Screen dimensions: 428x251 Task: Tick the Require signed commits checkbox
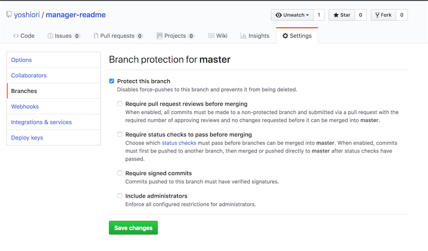click(x=120, y=173)
